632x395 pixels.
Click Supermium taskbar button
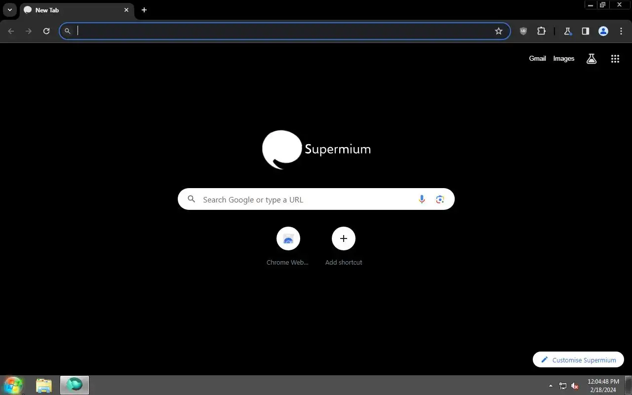[75, 385]
